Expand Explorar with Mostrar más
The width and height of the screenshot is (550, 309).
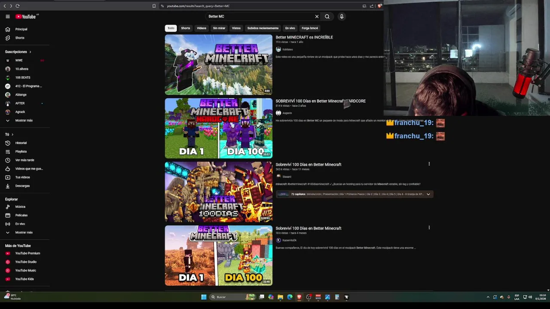point(24,232)
